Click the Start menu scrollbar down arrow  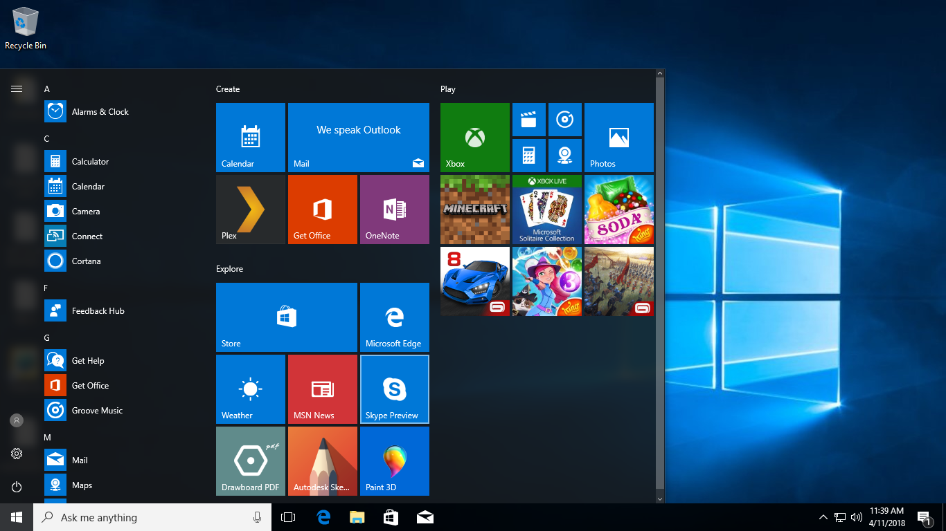click(660, 499)
